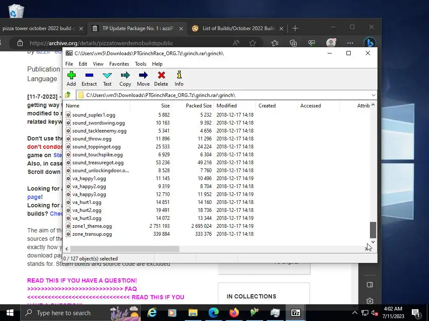
Task: Open Windows Start menu
Action: [10, 313]
